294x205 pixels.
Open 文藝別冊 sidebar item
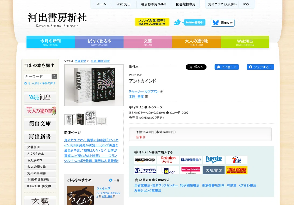pyautogui.click(x=40, y=147)
